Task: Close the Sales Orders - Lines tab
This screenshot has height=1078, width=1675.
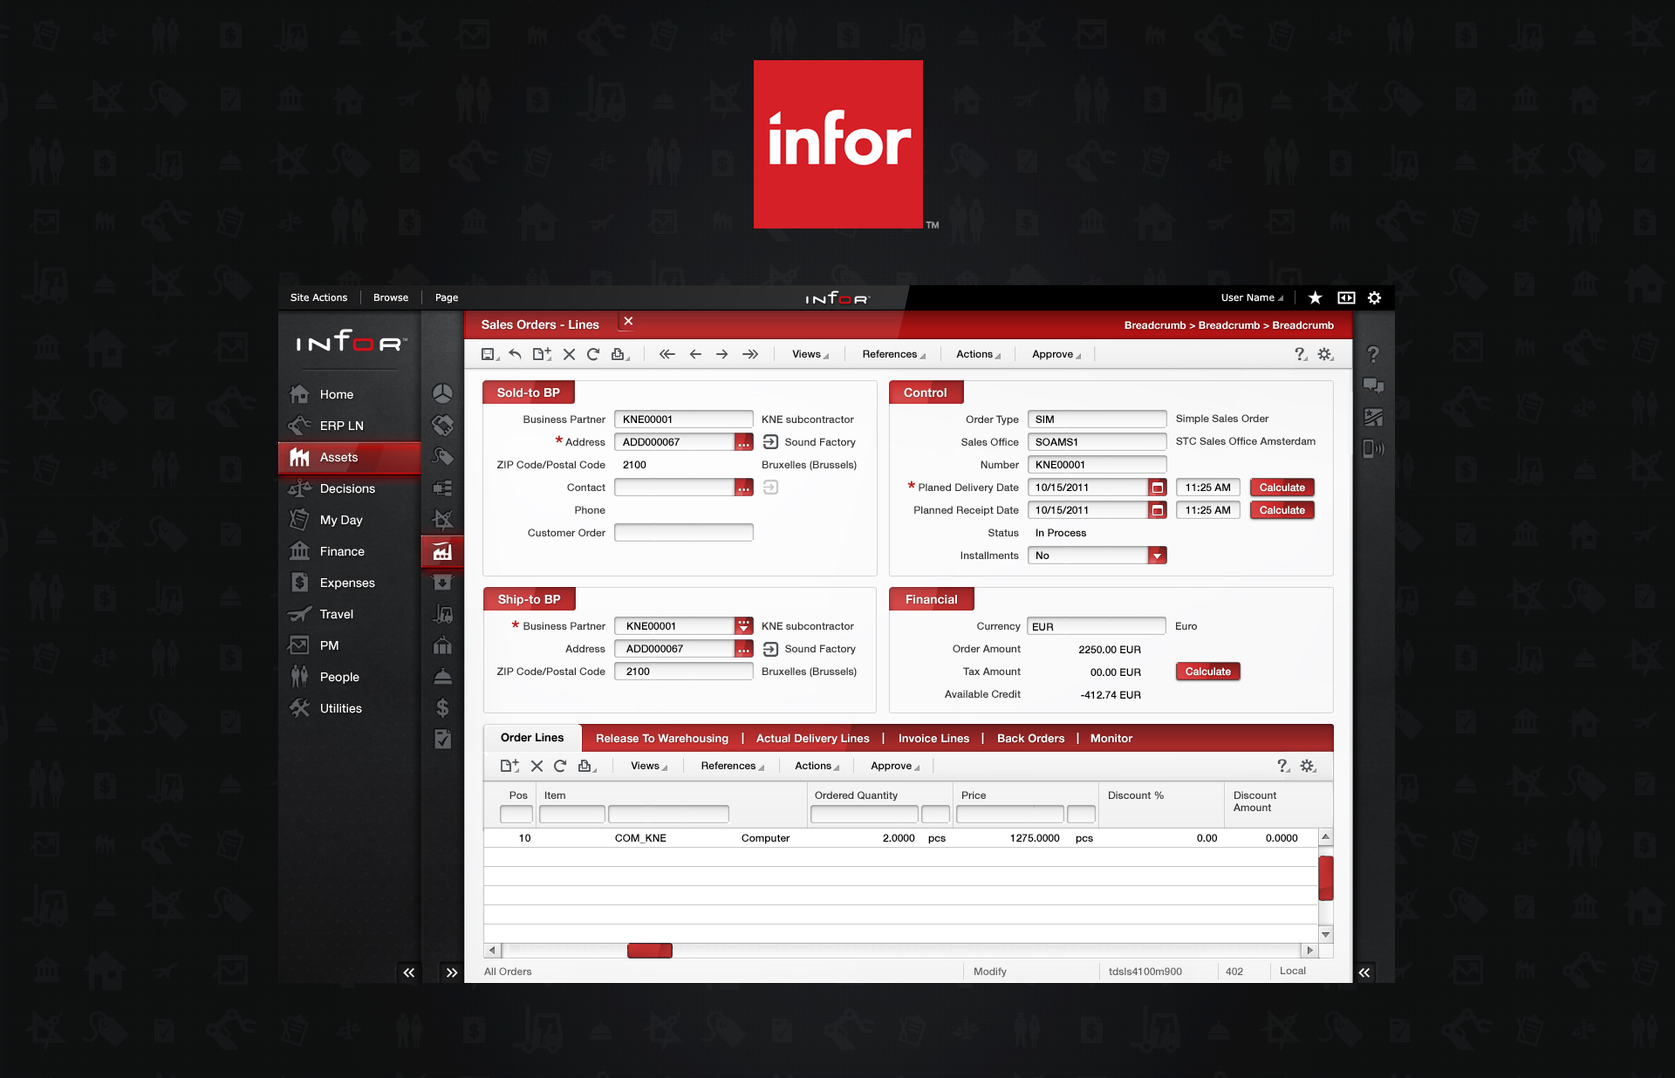Action: [x=628, y=322]
